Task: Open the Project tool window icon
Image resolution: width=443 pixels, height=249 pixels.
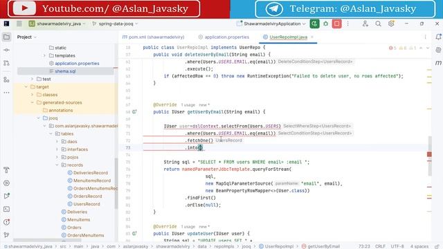Action: click(6, 37)
